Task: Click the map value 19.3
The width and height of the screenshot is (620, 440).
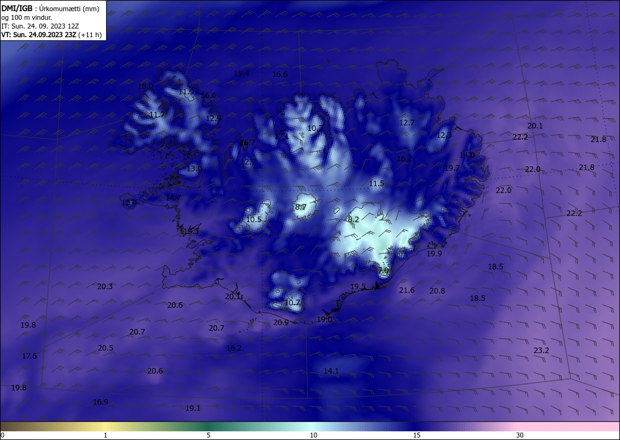Action: [x=192, y=231]
